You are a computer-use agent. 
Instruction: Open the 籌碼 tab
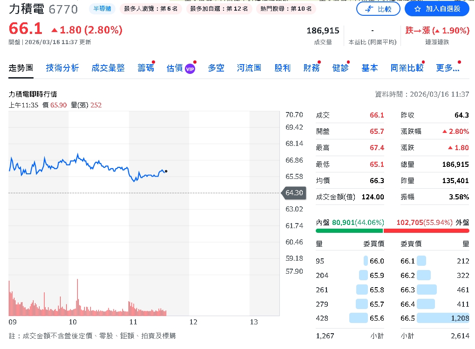(x=145, y=68)
